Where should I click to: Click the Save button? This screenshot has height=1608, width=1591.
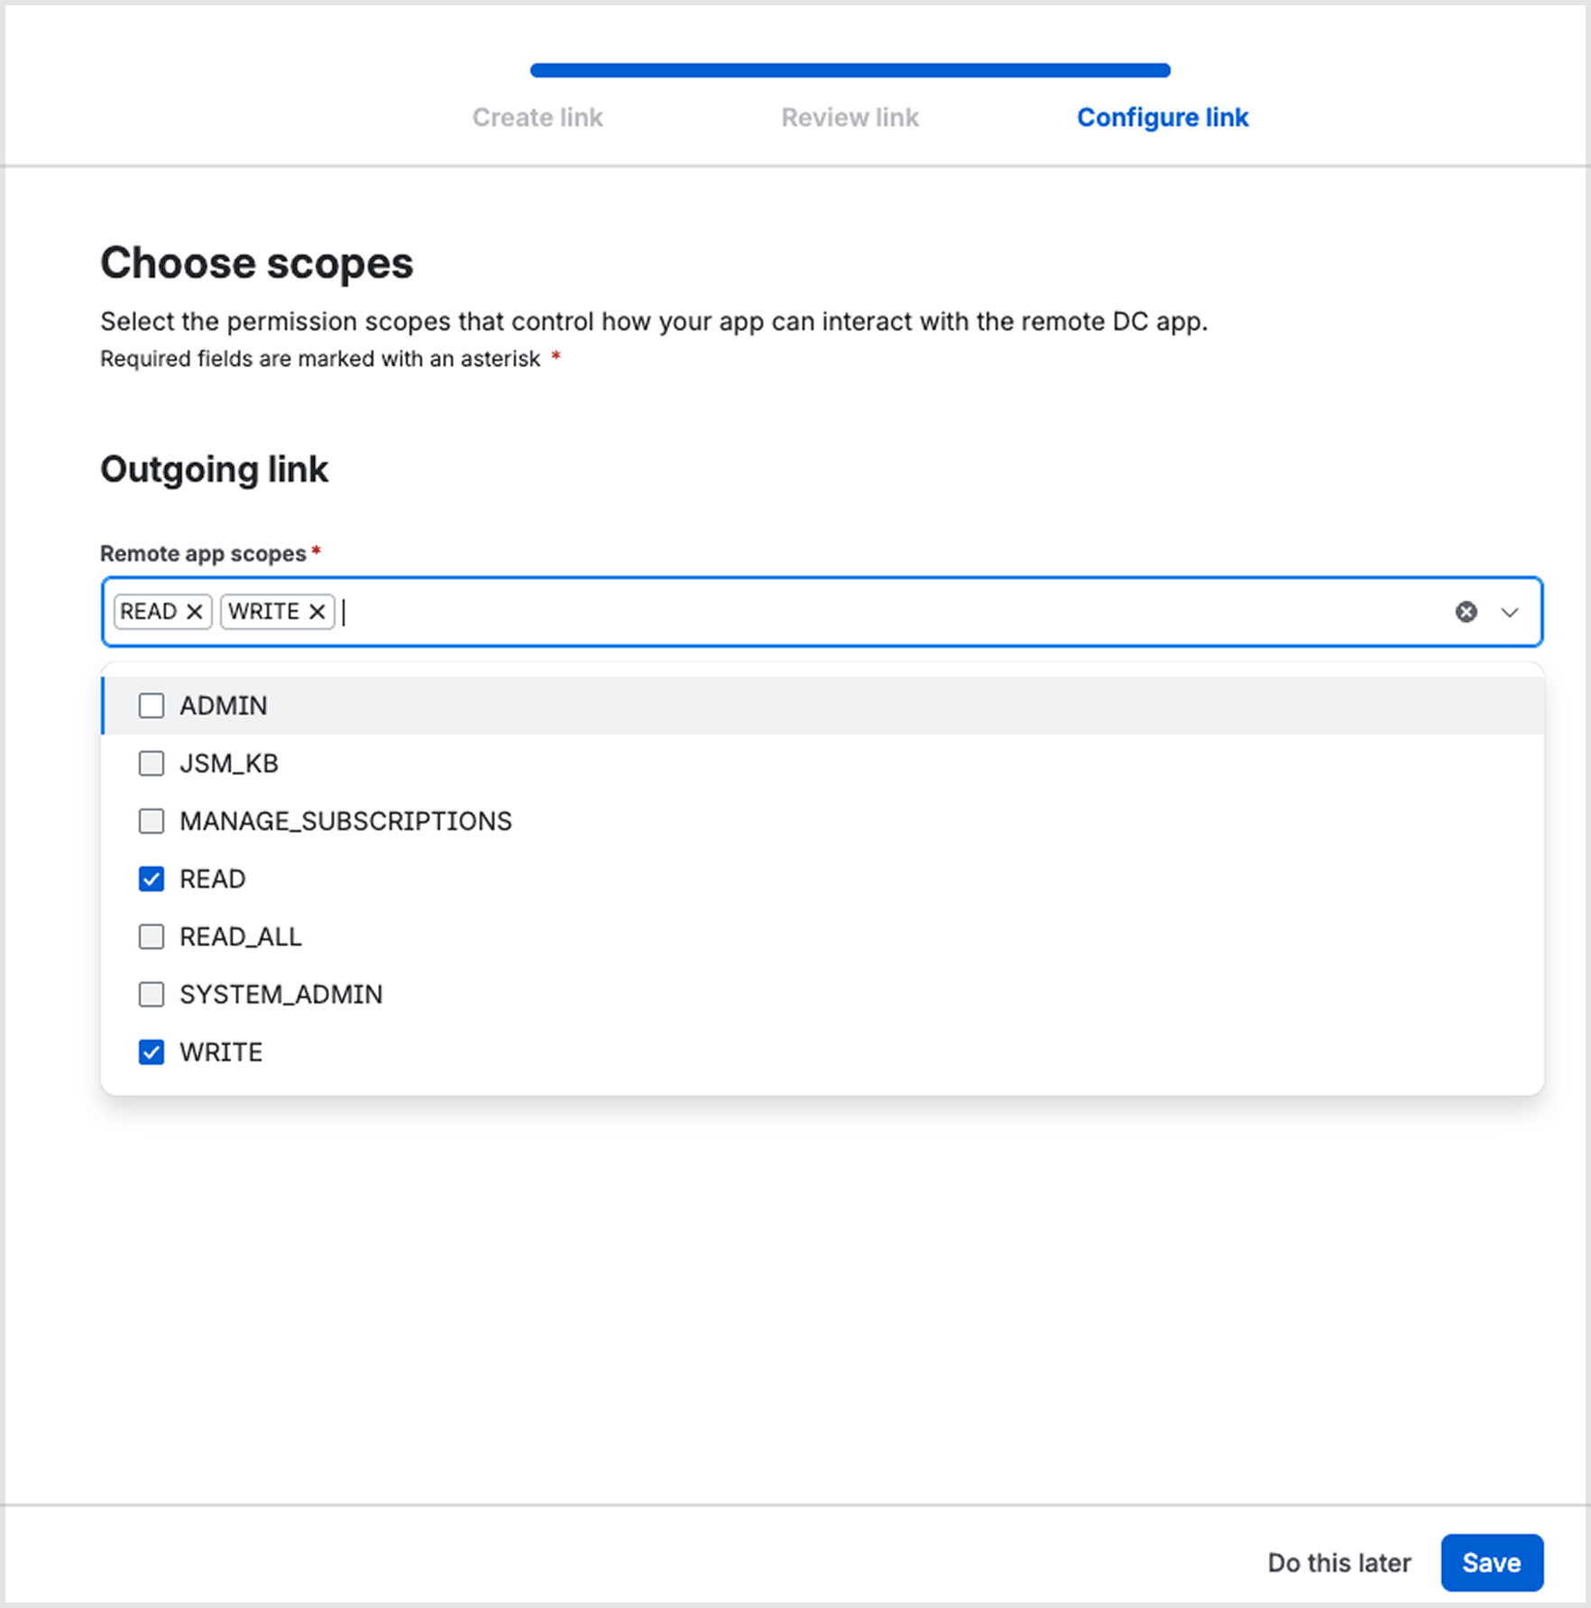pyautogui.click(x=1491, y=1562)
